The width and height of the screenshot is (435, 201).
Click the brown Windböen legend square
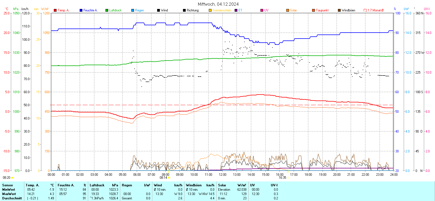[339, 10]
